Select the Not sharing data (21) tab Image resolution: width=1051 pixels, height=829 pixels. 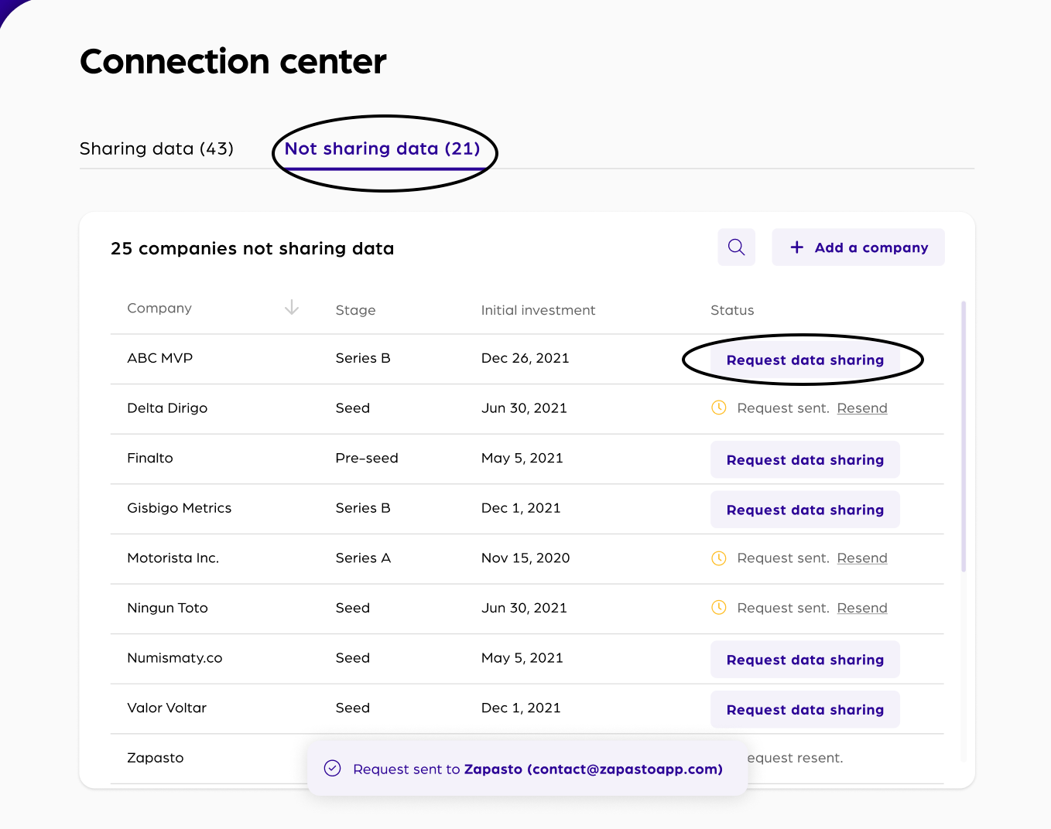[382, 148]
